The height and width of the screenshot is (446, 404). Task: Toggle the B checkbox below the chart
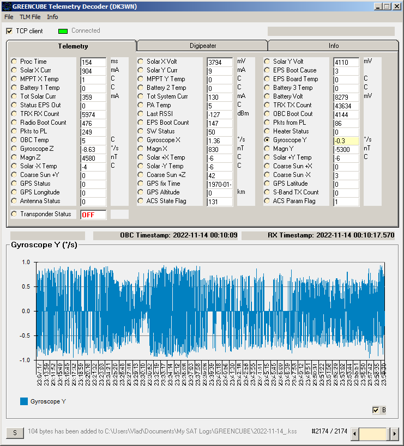point(376,410)
